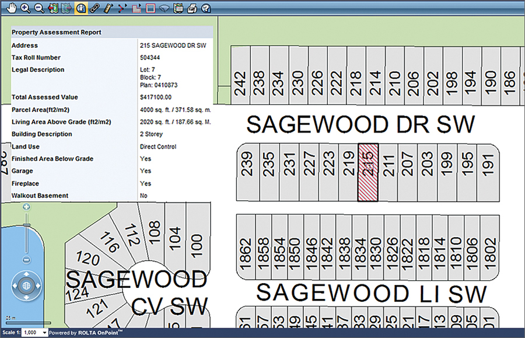Screen dimensions: 525x338
Task: Pan map north with up arrow
Action: pos(26,274)
